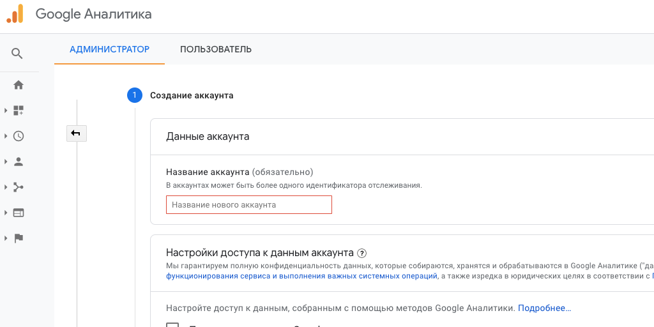The width and height of the screenshot is (654, 327).
Task: Show help for Настройки доступа question mark
Action: coord(362,253)
